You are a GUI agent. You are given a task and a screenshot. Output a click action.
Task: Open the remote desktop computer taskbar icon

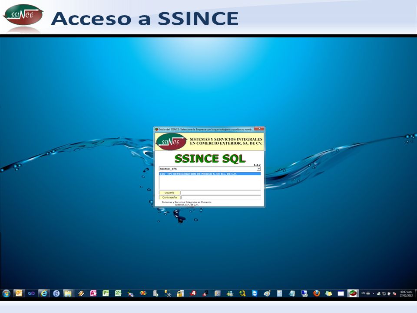click(x=304, y=293)
